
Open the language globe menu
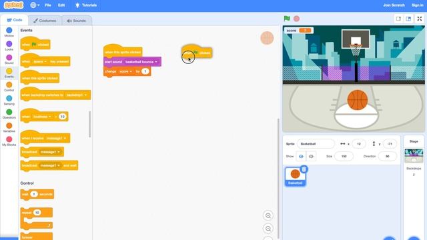(35, 5)
